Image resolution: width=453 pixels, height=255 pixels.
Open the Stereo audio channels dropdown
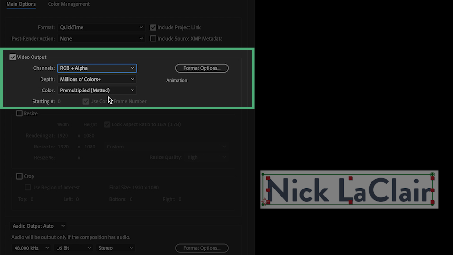tap(116, 248)
